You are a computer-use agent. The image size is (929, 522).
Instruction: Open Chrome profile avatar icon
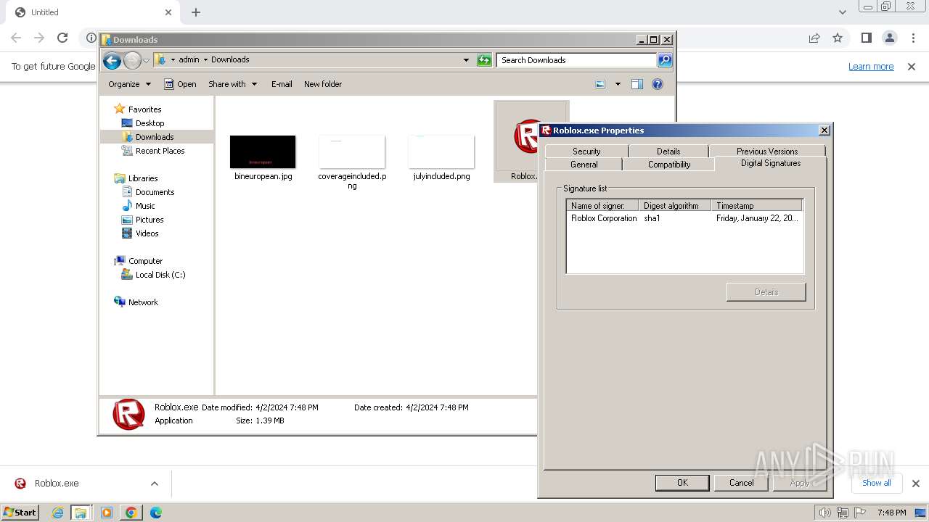click(890, 38)
